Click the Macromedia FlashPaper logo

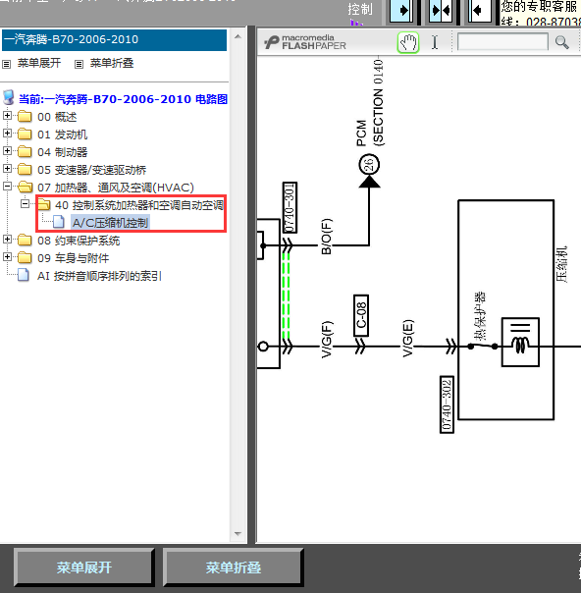304,42
